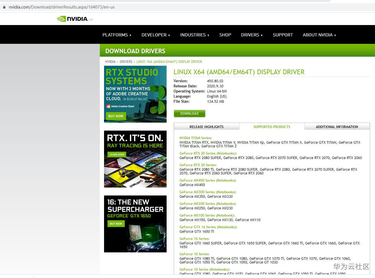The image size is (375, 278).
Task: Click the 134.52 MB file size value
Action: point(216,102)
